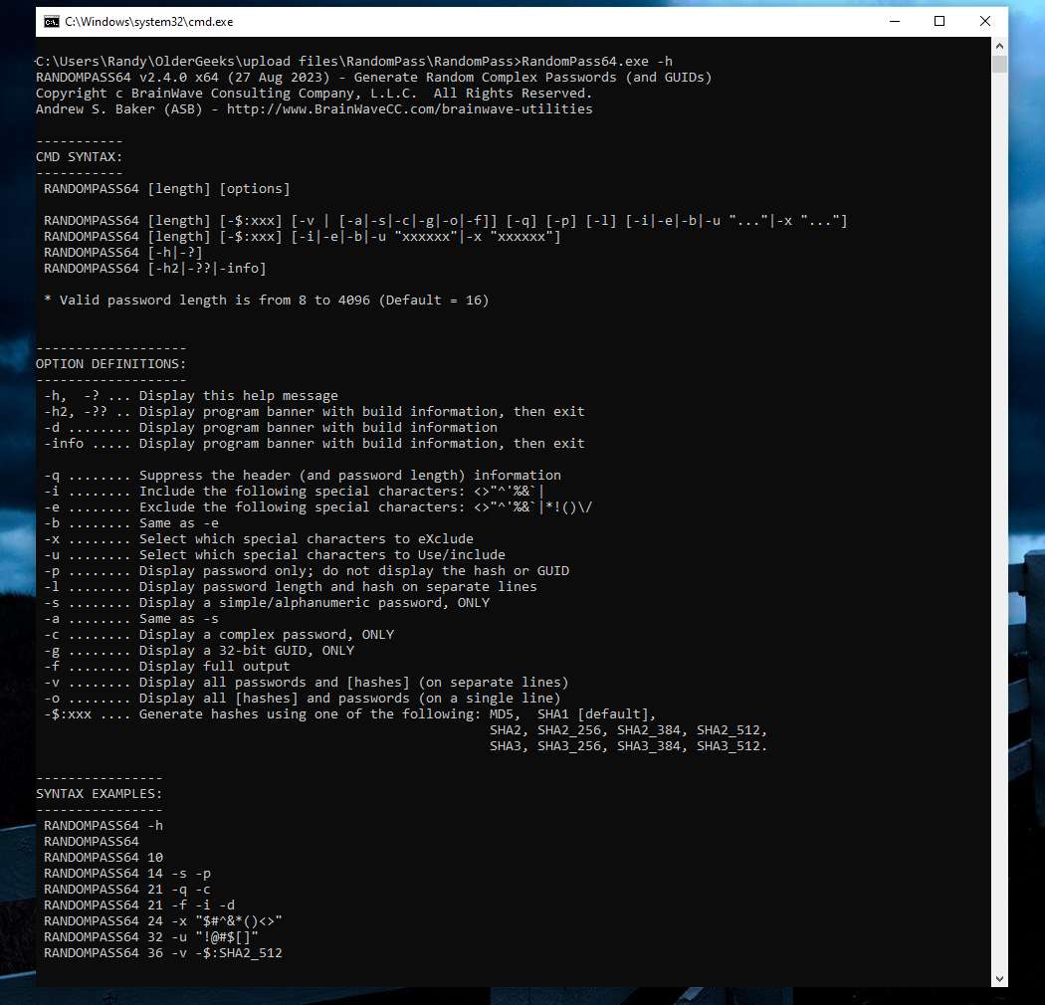Image resolution: width=1045 pixels, height=1005 pixels.
Task: Click the scrollbar down arrow
Action: point(999,979)
